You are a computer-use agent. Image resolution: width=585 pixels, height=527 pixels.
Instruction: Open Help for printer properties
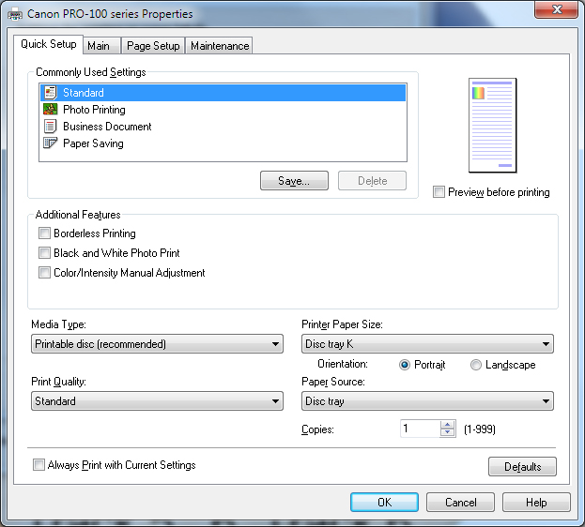(x=536, y=502)
